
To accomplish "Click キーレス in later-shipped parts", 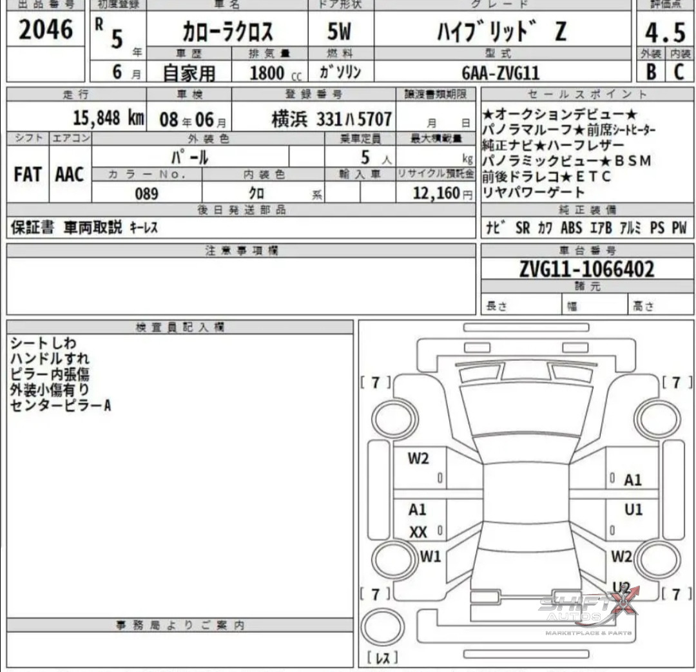I will click(143, 227).
